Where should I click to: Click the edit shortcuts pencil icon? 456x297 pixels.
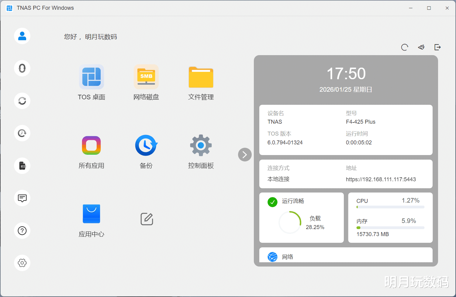pos(147,219)
